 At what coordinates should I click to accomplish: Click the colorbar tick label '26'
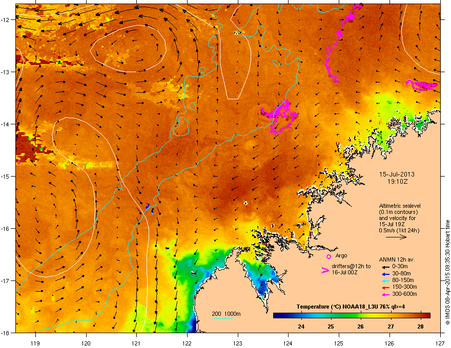click(360, 327)
